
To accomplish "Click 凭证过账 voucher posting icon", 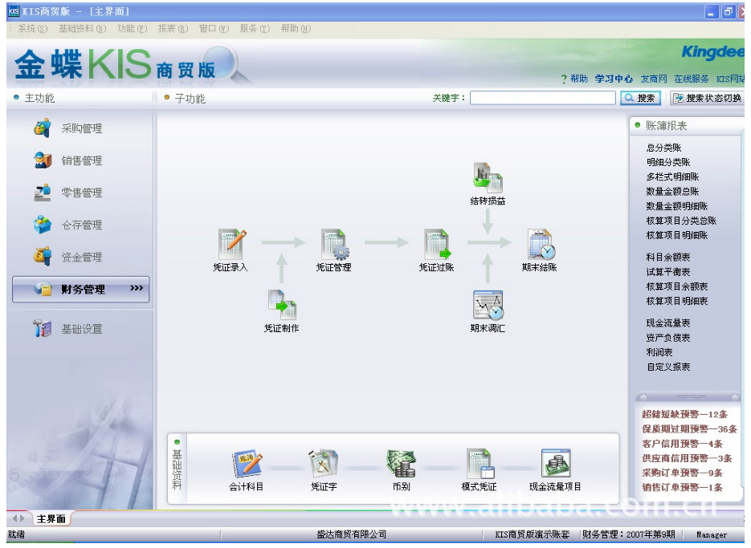I will (x=437, y=244).
